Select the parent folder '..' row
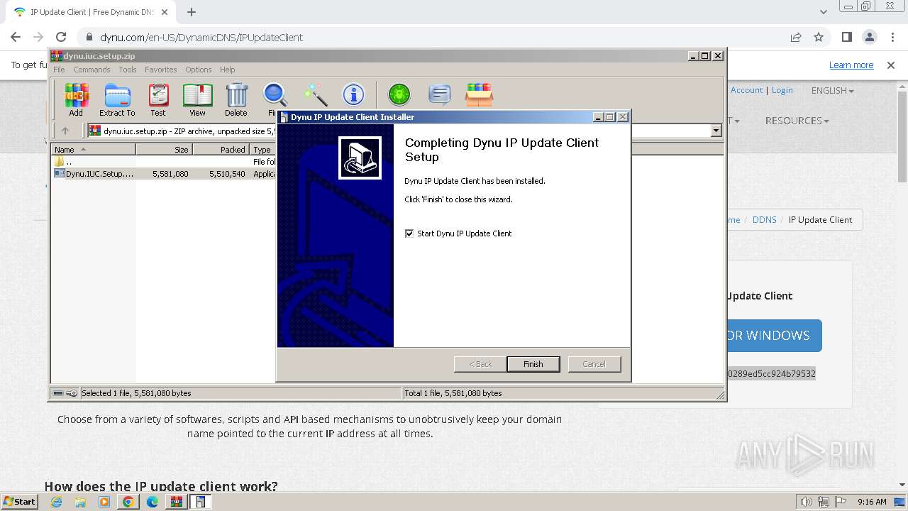This screenshot has height=511, width=908. click(163, 162)
